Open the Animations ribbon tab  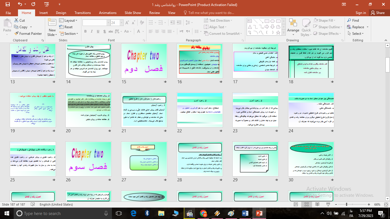[x=108, y=13]
